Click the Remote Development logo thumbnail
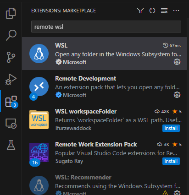The image size is (189, 195). 39,87
